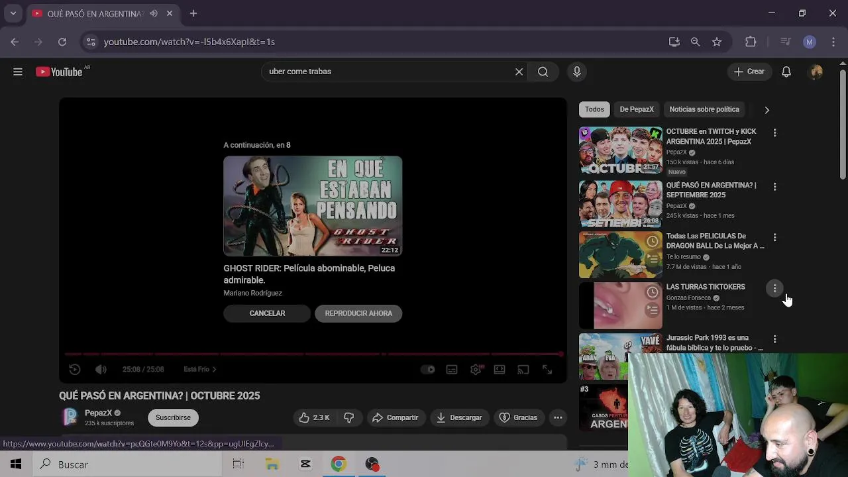
Task: Reload the current page
Action: click(62, 42)
